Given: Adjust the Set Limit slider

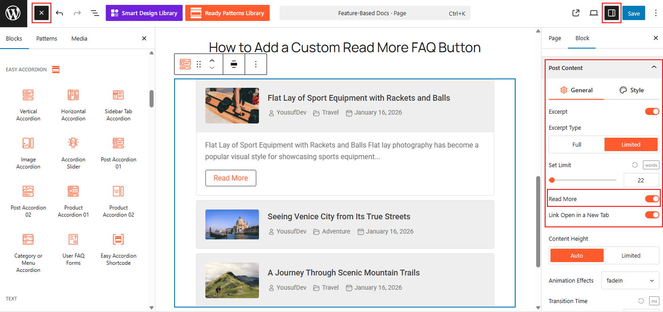Looking at the screenshot, I should (x=552, y=180).
